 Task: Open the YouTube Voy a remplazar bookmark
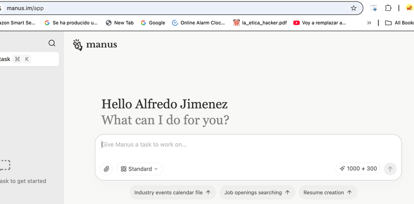[x=320, y=23]
